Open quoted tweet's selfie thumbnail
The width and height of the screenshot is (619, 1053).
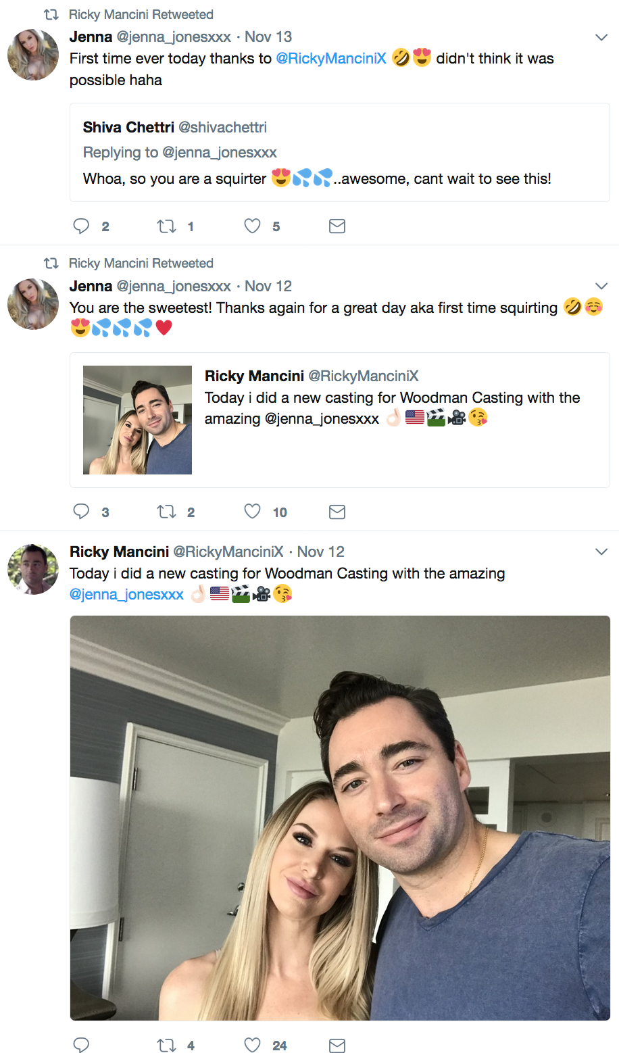(137, 420)
